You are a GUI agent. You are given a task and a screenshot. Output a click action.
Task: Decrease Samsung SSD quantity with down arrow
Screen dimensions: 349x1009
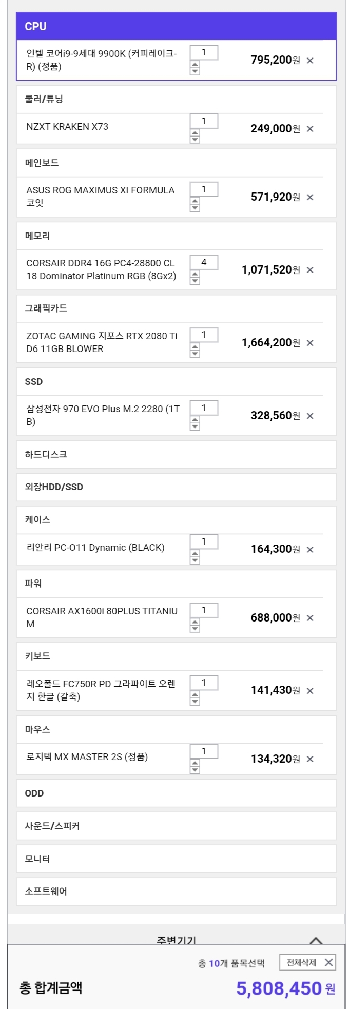pos(195,427)
